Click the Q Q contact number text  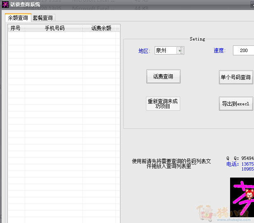tap(247, 158)
